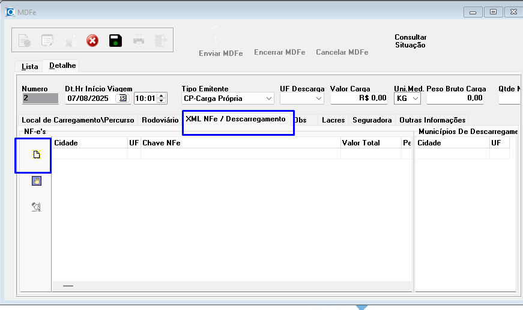Open the calendar picker next to the date
The height and width of the screenshot is (310, 523).
(x=122, y=98)
